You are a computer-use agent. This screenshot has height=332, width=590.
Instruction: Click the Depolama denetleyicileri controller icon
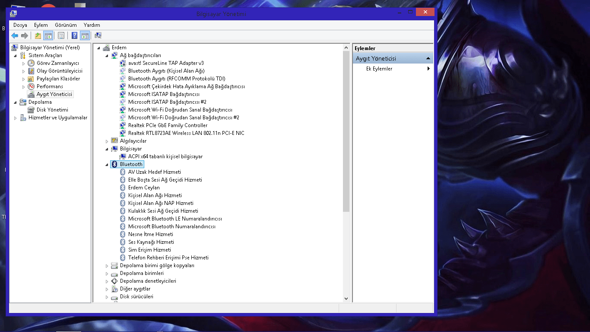pyautogui.click(x=114, y=281)
